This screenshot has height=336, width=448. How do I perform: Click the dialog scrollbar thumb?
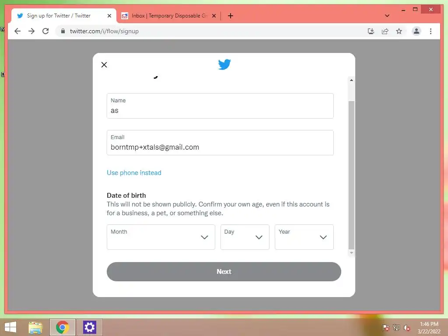tap(351, 175)
